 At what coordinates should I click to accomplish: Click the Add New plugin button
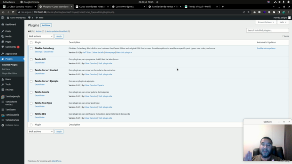click(46, 26)
